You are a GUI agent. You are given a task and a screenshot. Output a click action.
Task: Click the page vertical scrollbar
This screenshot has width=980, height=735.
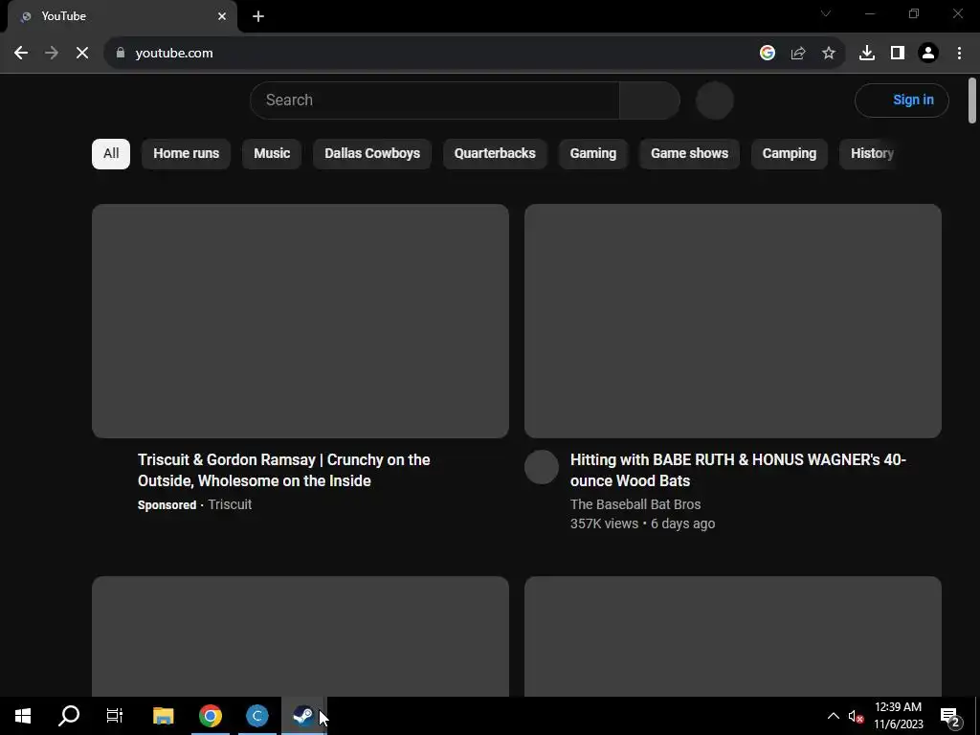pos(972,100)
